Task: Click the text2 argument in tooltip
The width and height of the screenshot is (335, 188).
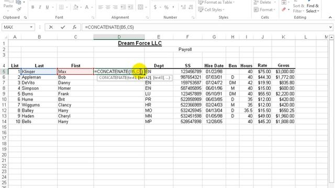Action: pyautogui.click(x=144, y=78)
